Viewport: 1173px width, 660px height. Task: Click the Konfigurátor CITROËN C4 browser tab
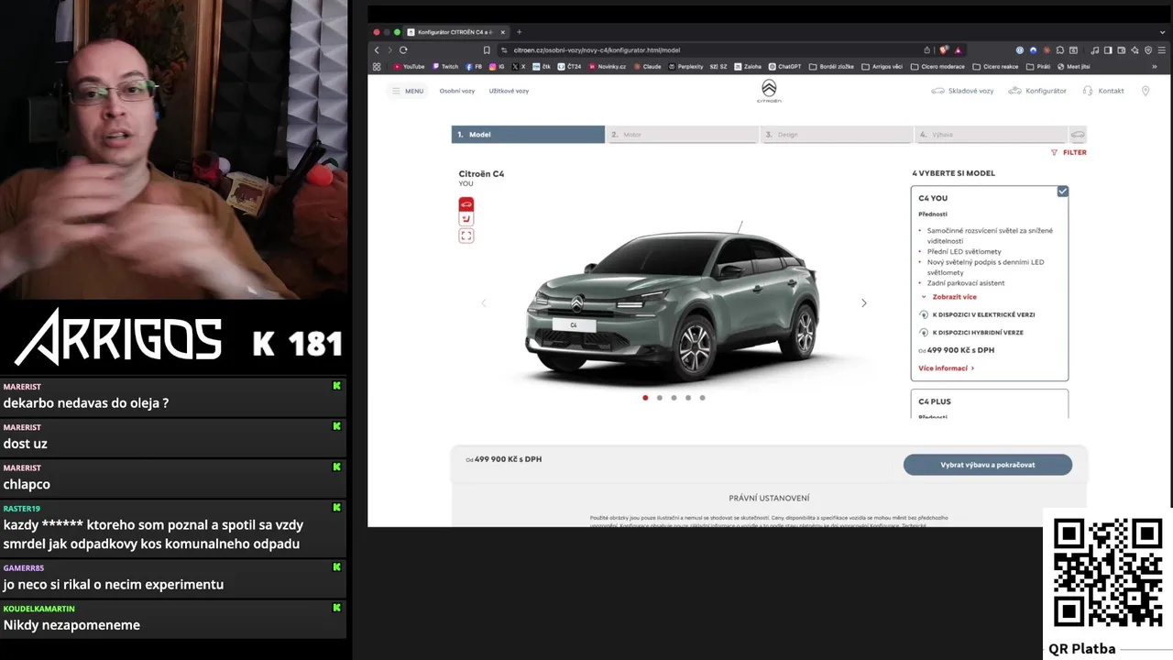pos(455,32)
